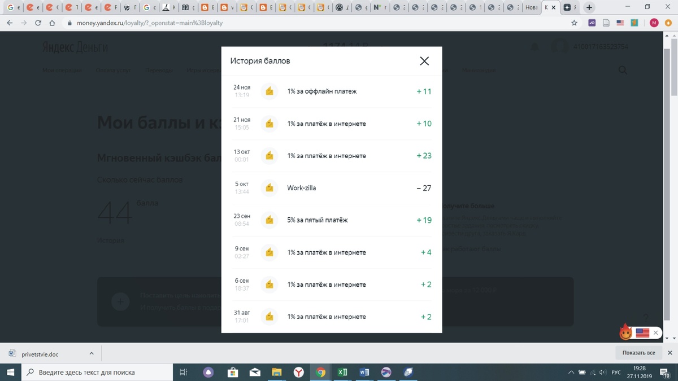The width and height of the screenshot is (678, 381).
Task: Open Word from taskbar
Action: (364, 372)
